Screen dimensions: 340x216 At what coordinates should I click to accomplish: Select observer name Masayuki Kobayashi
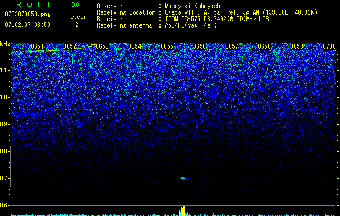194,6
